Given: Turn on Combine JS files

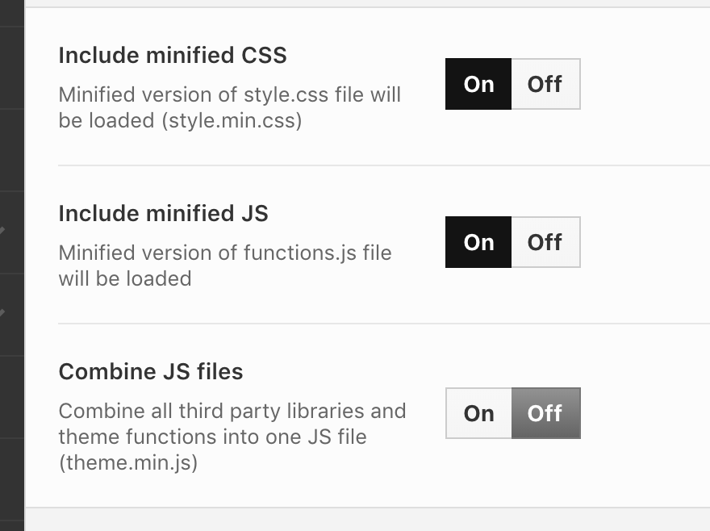Looking at the screenshot, I should click(x=478, y=413).
